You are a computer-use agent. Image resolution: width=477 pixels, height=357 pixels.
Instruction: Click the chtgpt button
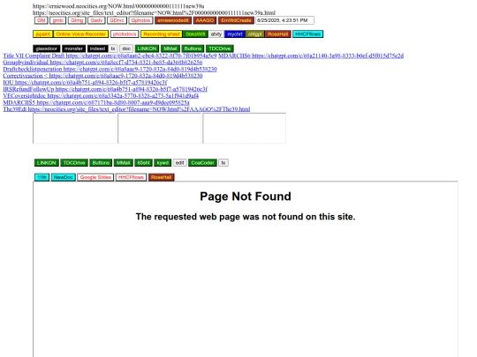click(255, 34)
